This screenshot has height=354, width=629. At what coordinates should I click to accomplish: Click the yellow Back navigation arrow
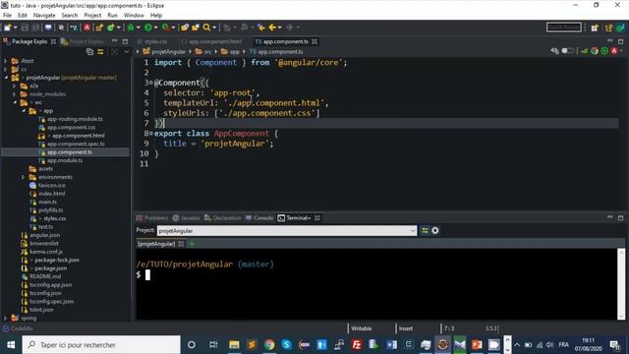(x=272, y=28)
